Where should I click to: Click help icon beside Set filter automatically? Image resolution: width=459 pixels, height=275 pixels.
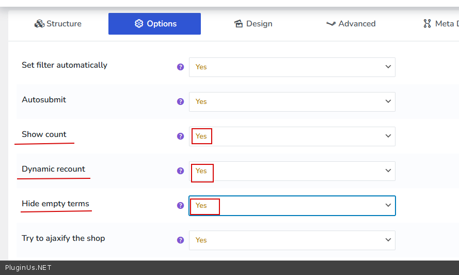pos(180,67)
